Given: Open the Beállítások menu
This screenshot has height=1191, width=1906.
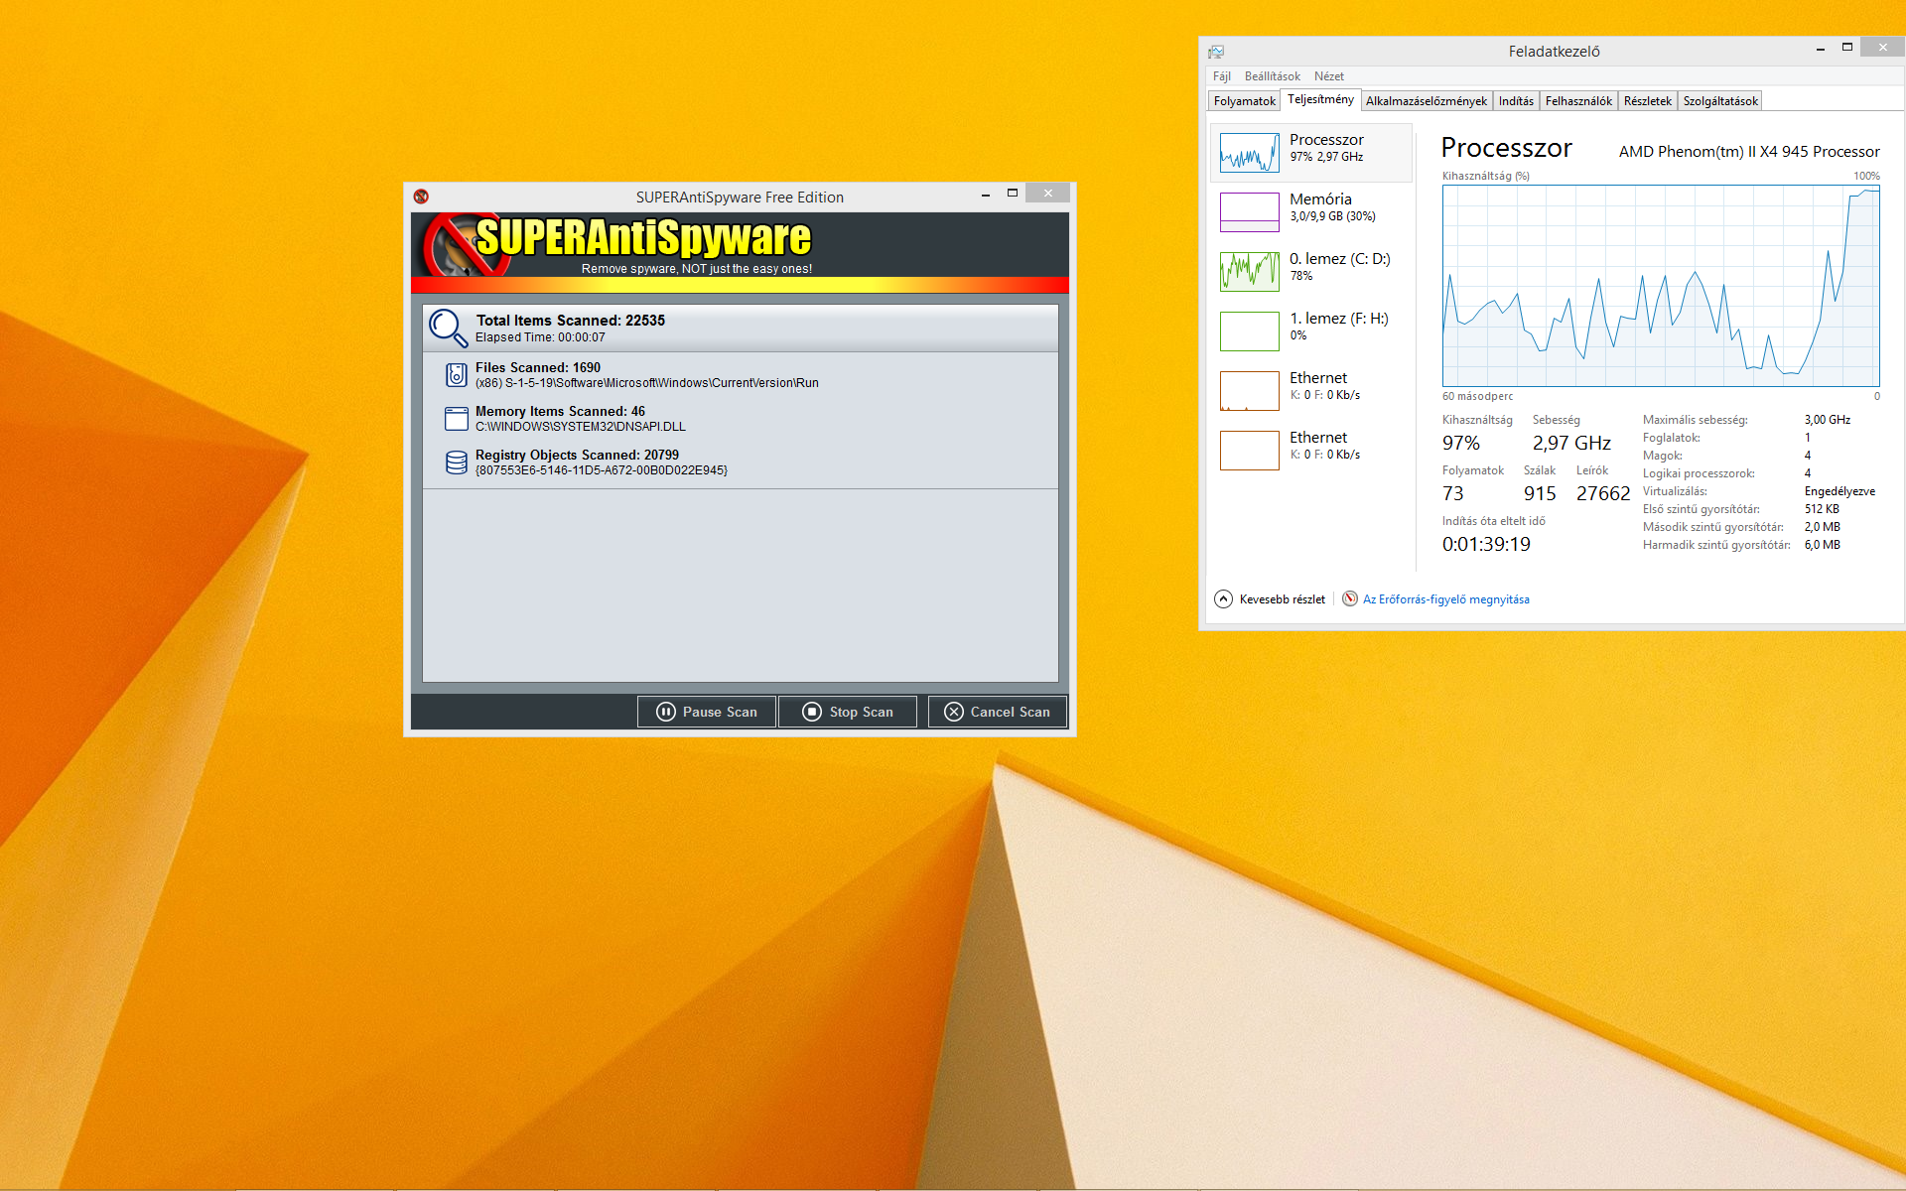Looking at the screenshot, I should click(1272, 76).
